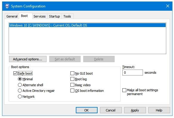Switch to the General tab
The height and width of the screenshot is (118, 174).
tap(12, 16)
